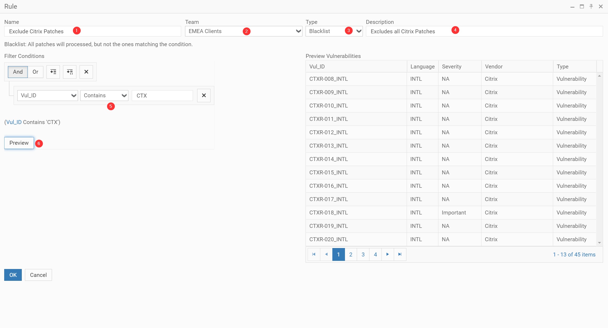Sort by Vul_ID column header

click(356, 67)
